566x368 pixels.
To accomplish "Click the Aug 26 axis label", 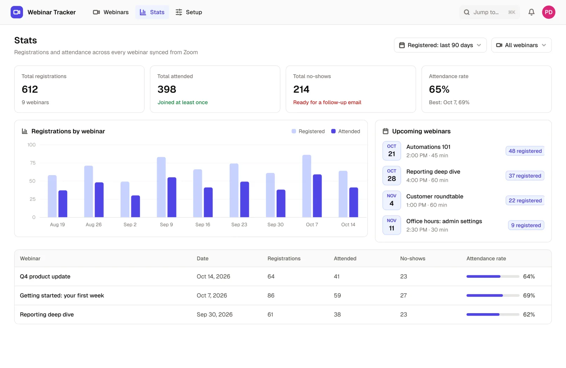I will pyautogui.click(x=94, y=225).
